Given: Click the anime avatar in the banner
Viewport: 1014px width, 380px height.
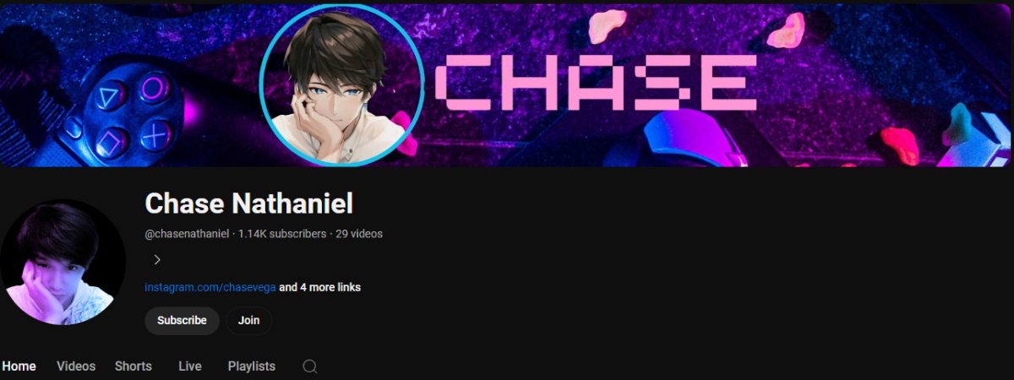Looking at the screenshot, I should pos(341,85).
